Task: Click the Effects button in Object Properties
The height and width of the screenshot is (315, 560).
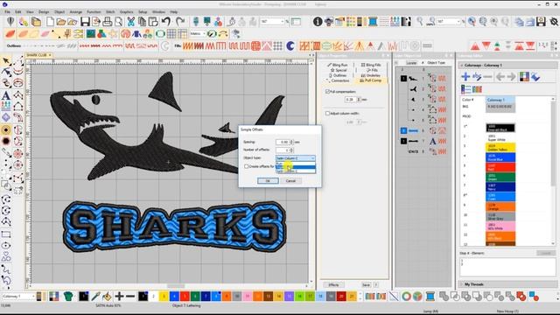Action: (333, 284)
